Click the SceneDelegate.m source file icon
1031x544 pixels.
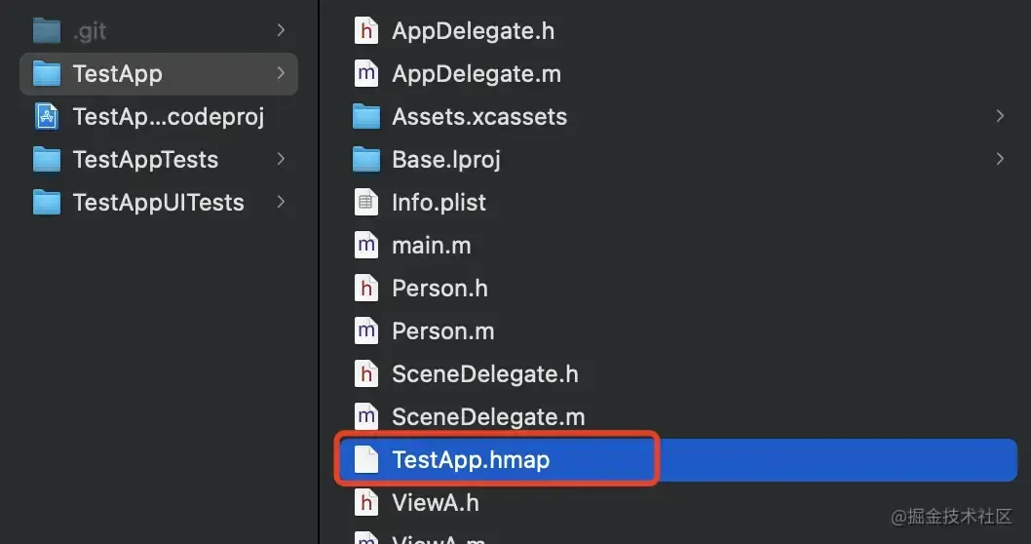click(366, 417)
